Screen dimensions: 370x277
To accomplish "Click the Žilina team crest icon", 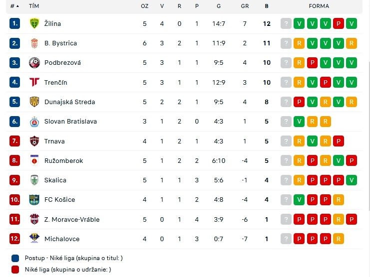I will 34,23.
